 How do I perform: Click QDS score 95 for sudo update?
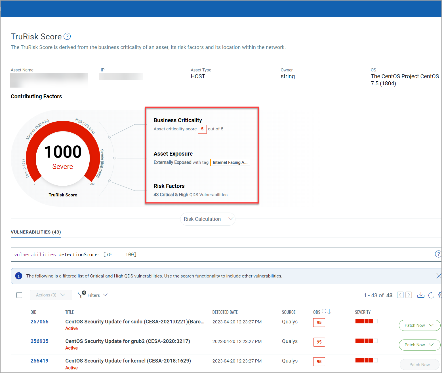319,323
